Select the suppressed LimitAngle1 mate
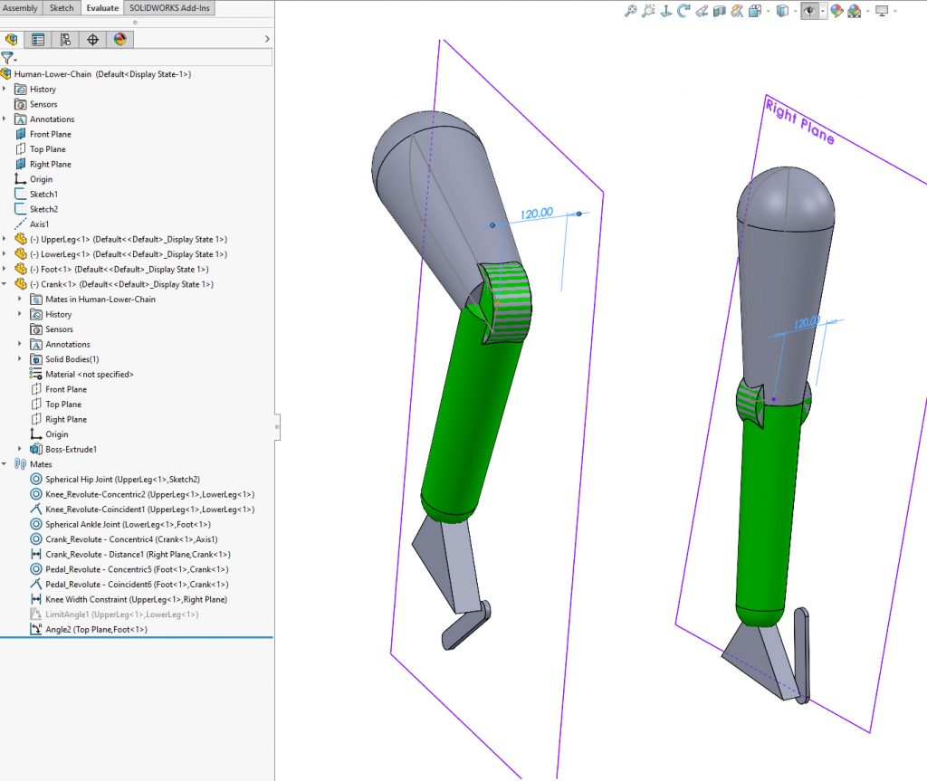The image size is (927, 781). coord(121,614)
